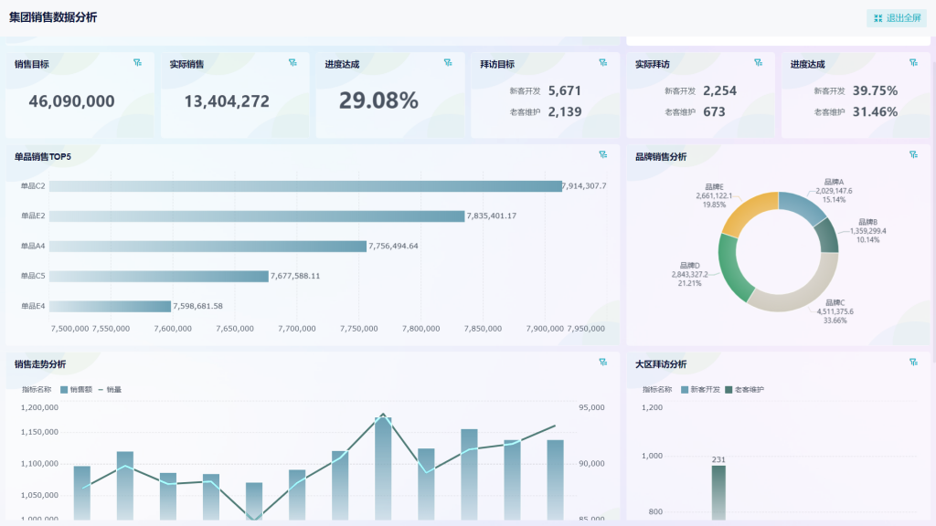Screen dimensions: 936x526
Task: Open filter for 大区拜访分析 chart
Action: [914, 363]
